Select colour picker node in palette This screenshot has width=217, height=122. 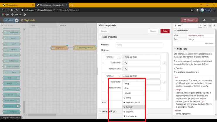tap(12, 67)
